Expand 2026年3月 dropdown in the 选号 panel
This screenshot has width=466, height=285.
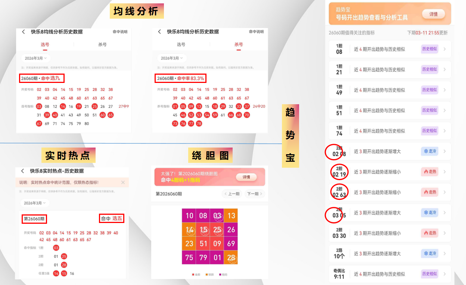pos(36,58)
